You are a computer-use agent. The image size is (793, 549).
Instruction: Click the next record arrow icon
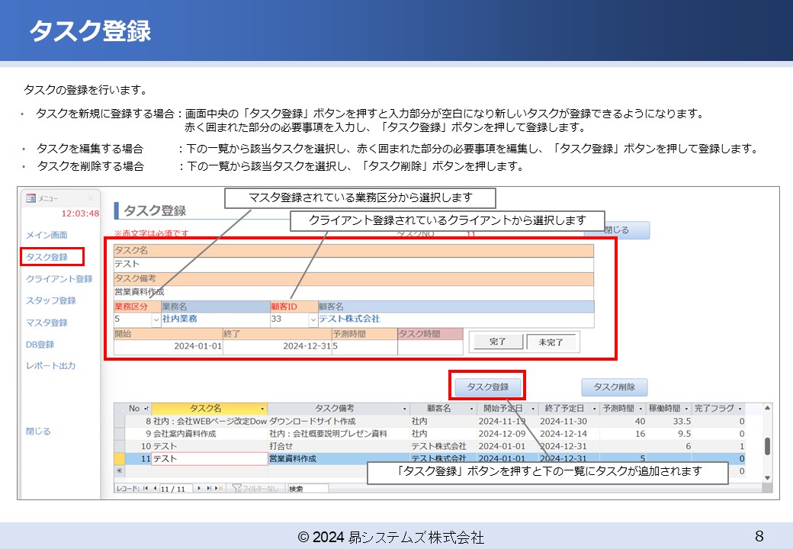click(200, 488)
